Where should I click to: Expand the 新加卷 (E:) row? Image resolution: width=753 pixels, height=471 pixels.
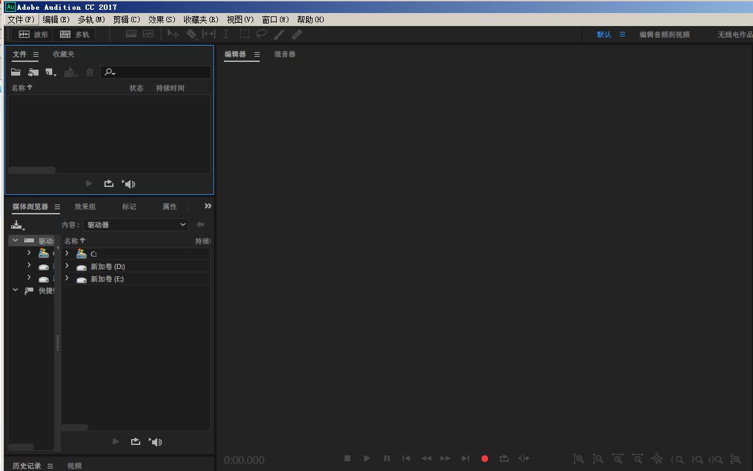pyautogui.click(x=67, y=278)
